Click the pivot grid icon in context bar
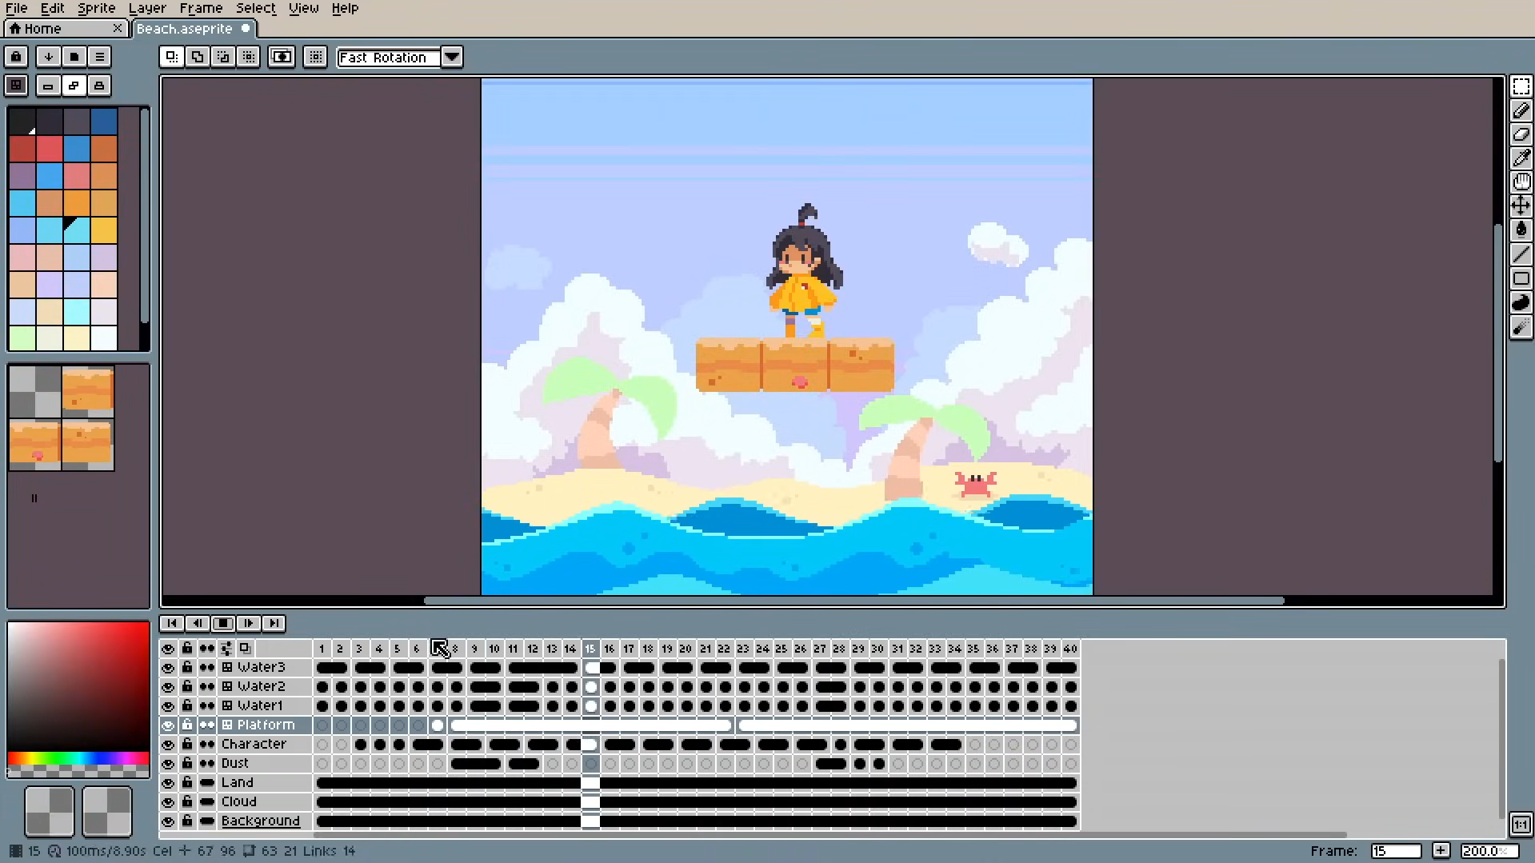1535x863 pixels. pyautogui.click(x=316, y=57)
